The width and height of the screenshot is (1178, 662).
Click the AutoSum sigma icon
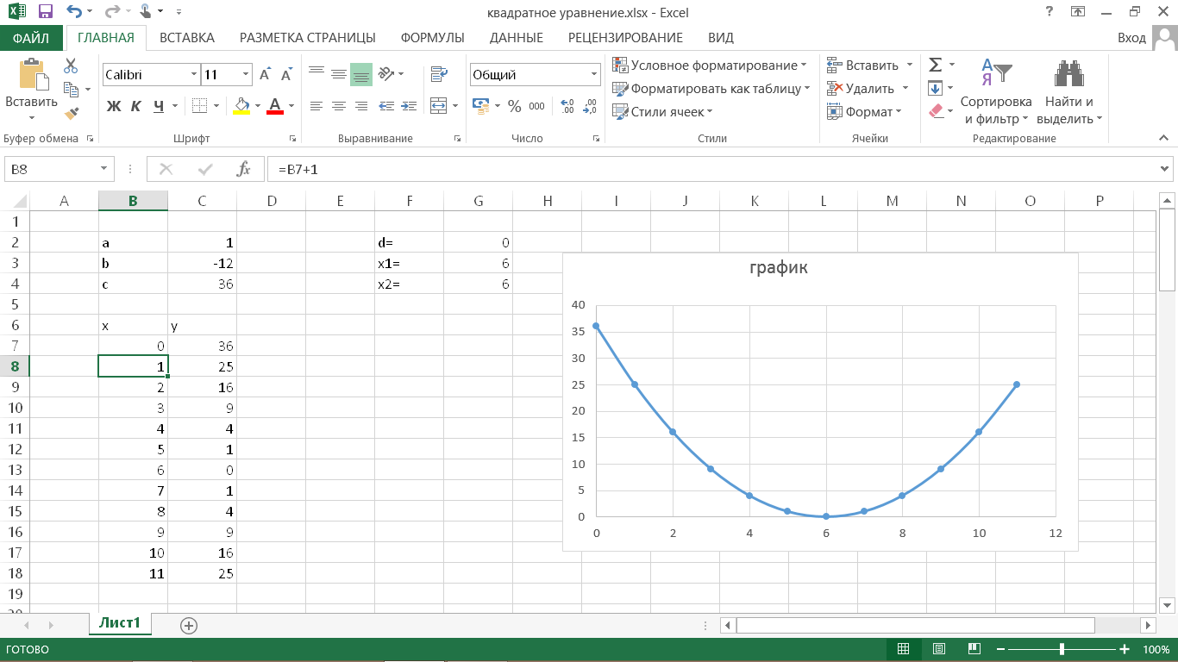(x=935, y=65)
